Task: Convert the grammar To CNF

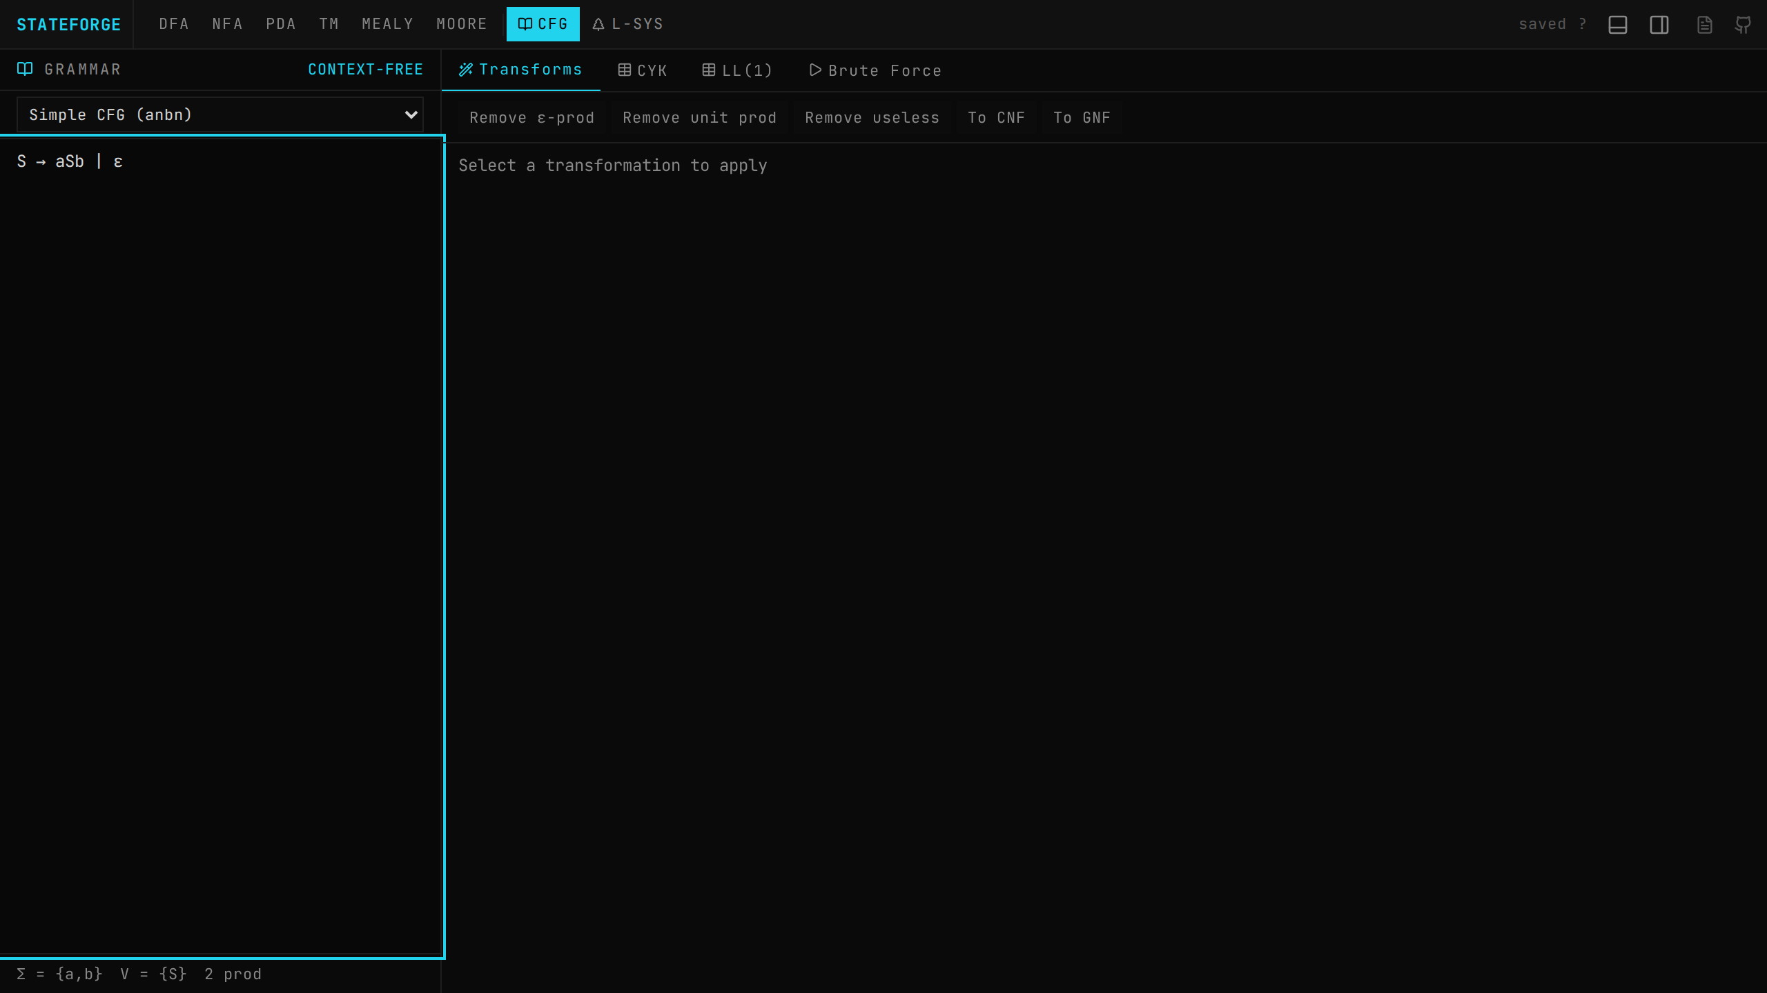Action: (996, 117)
